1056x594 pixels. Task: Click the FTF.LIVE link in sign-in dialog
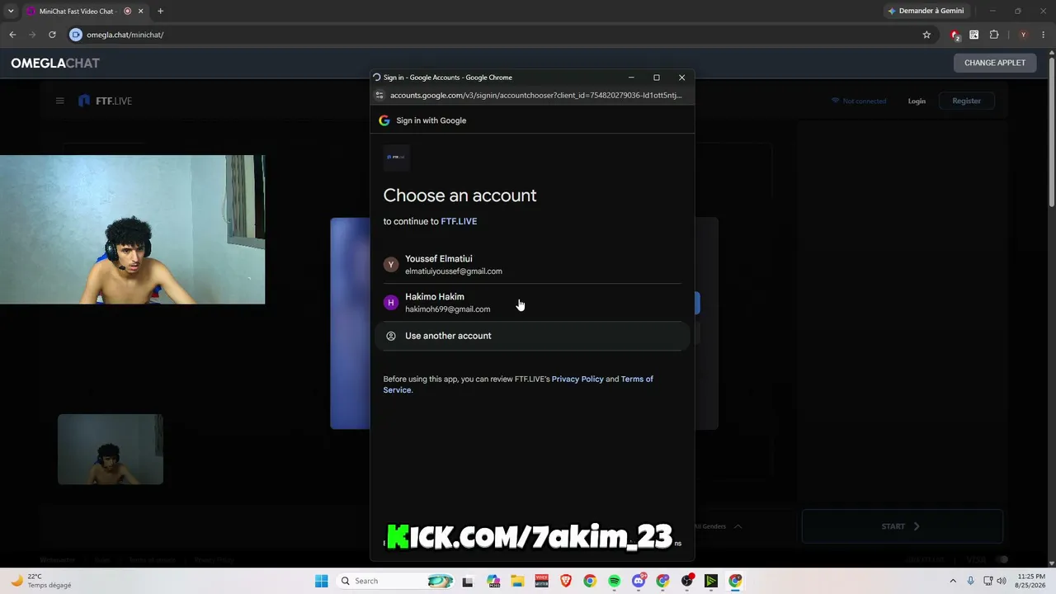pyautogui.click(x=459, y=221)
